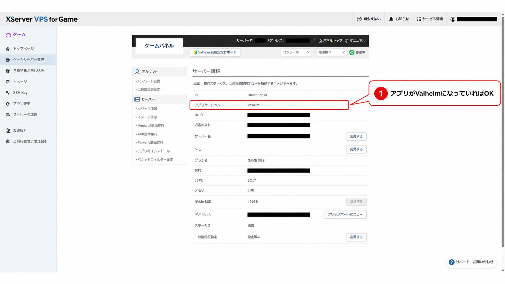Image resolution: width=505 pixels, height=284 pixels.
Task: Click the サーバー section server icon
Action: [137, 99]
